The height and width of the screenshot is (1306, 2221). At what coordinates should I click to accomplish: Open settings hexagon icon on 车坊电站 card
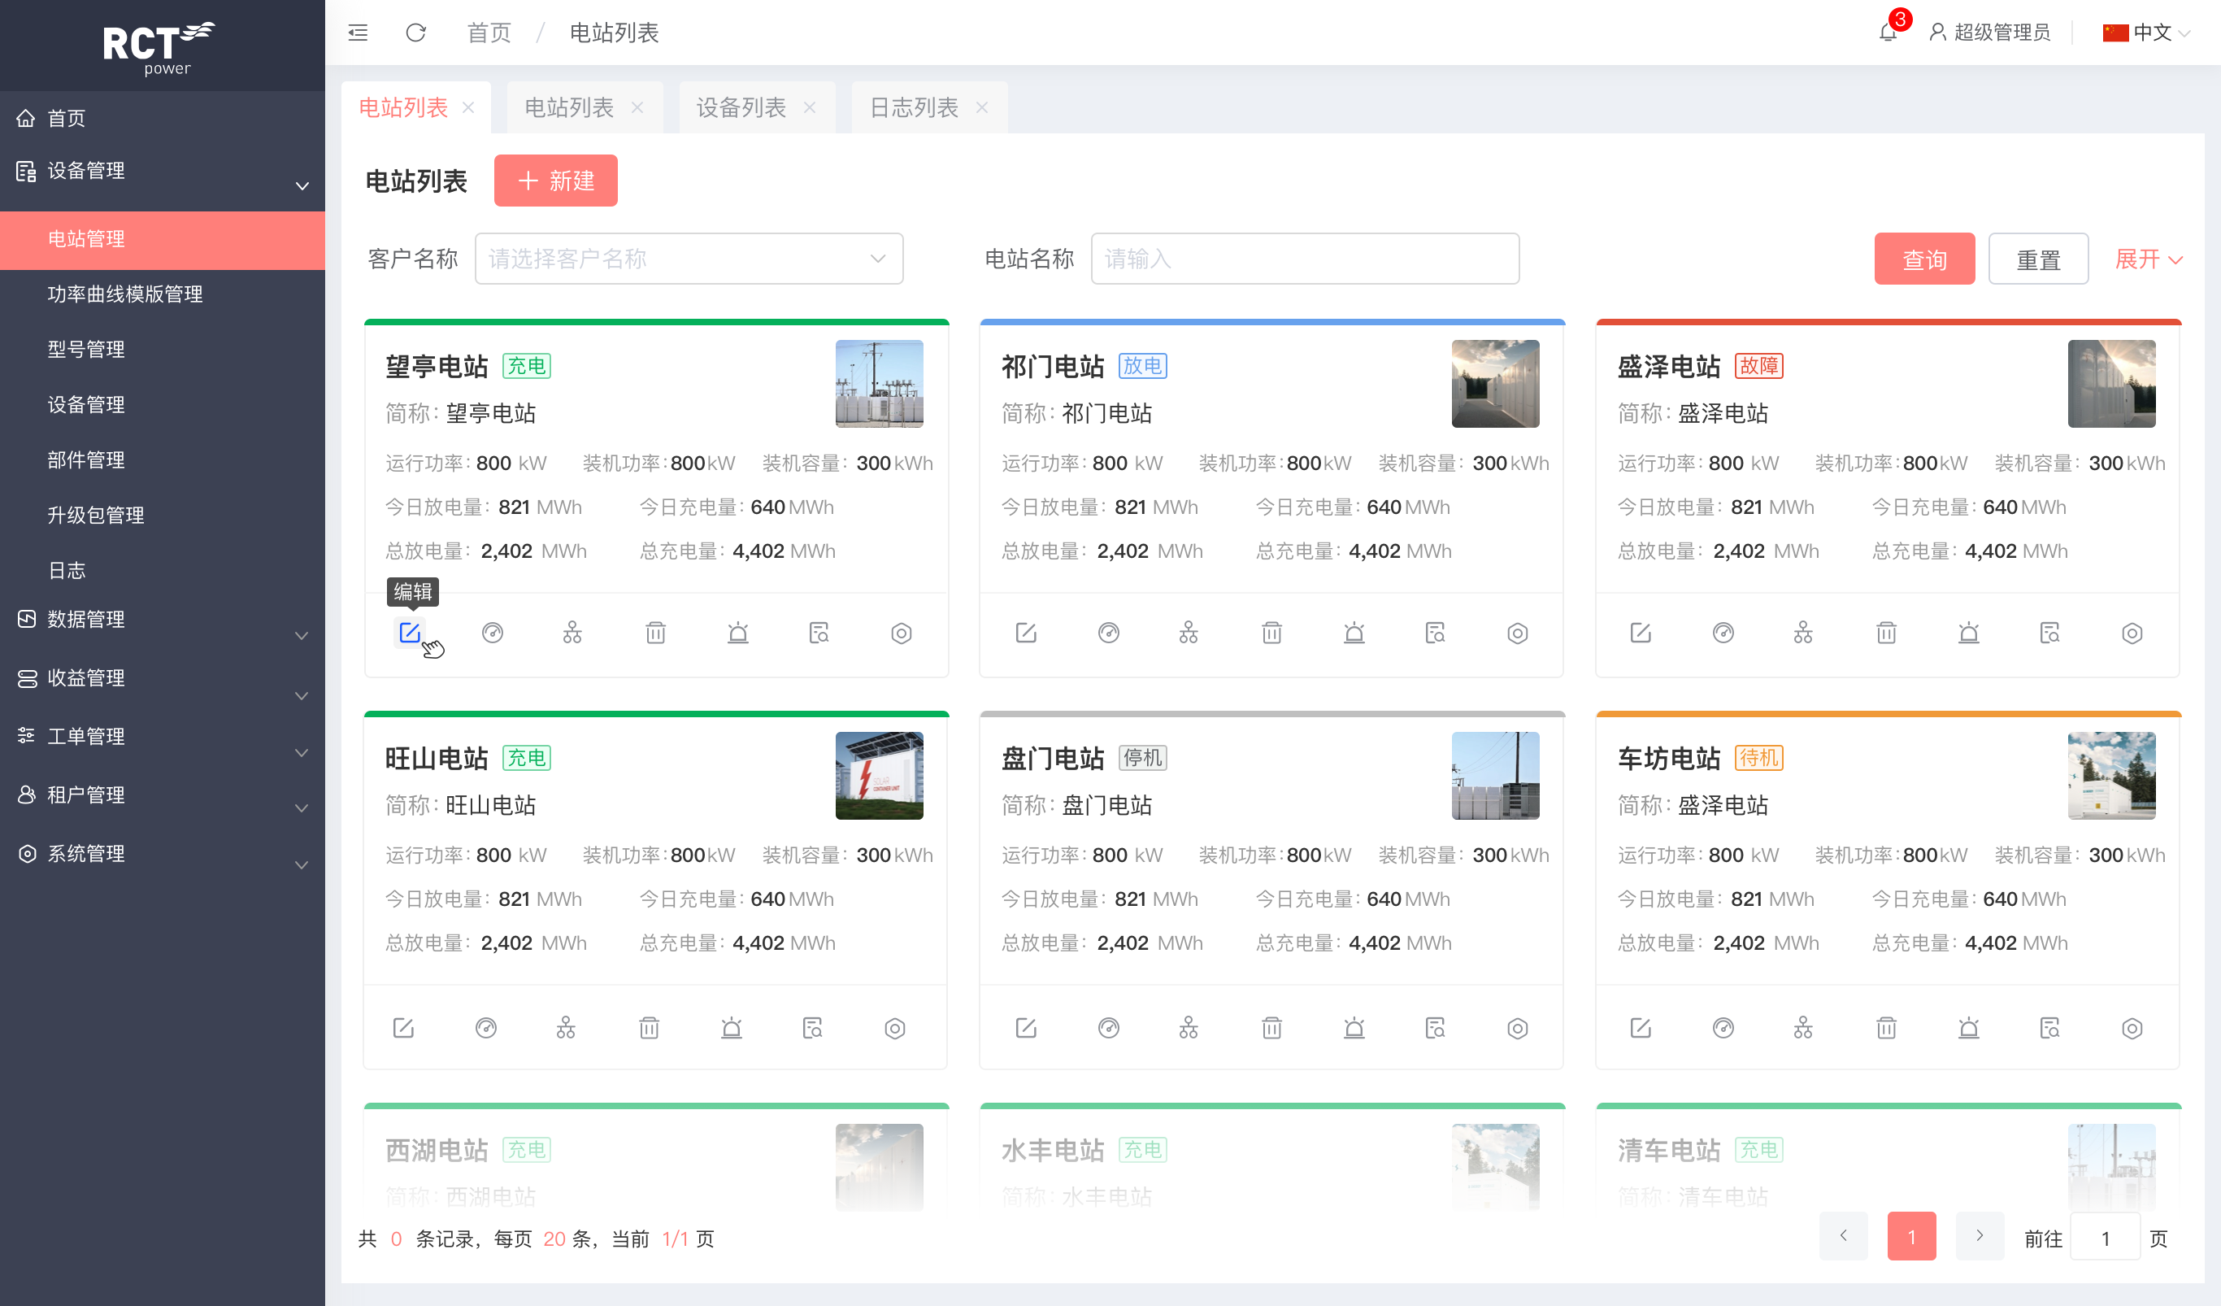2132,1027
